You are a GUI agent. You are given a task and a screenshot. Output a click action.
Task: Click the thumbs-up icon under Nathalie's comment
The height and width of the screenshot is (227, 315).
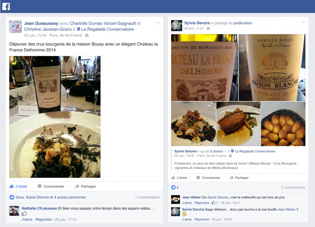point(24,214)
